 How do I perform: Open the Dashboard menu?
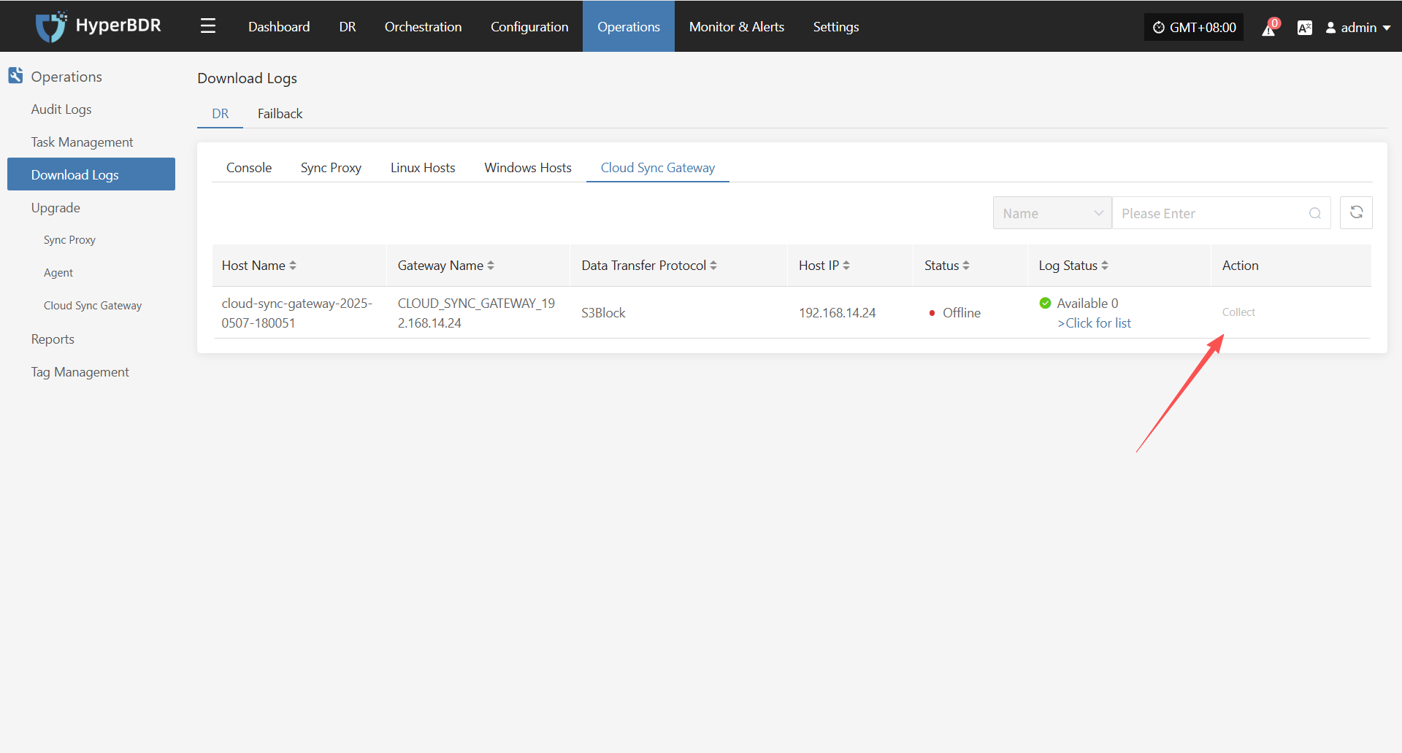[x=279, y=26]
